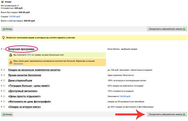Click text до 30% скидки на фотокниги
Screen dimensions: 188x121
[x=122, y=107]
